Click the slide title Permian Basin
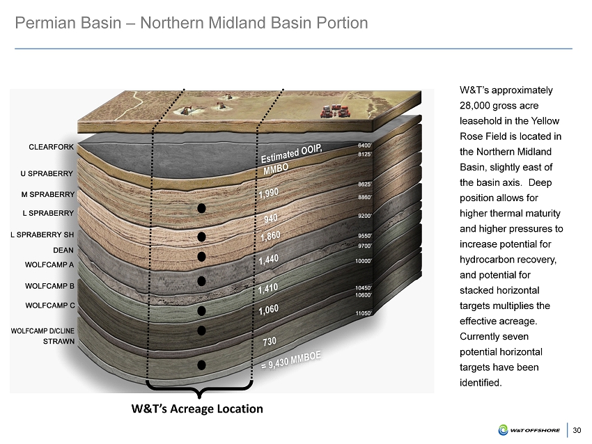The width and height of the screenshot is (592, 444). pos(192,23)
